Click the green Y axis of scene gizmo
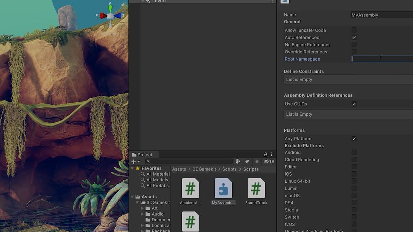Screen dimensions: 413x232 pyautogui.click(x=110, y=7)
